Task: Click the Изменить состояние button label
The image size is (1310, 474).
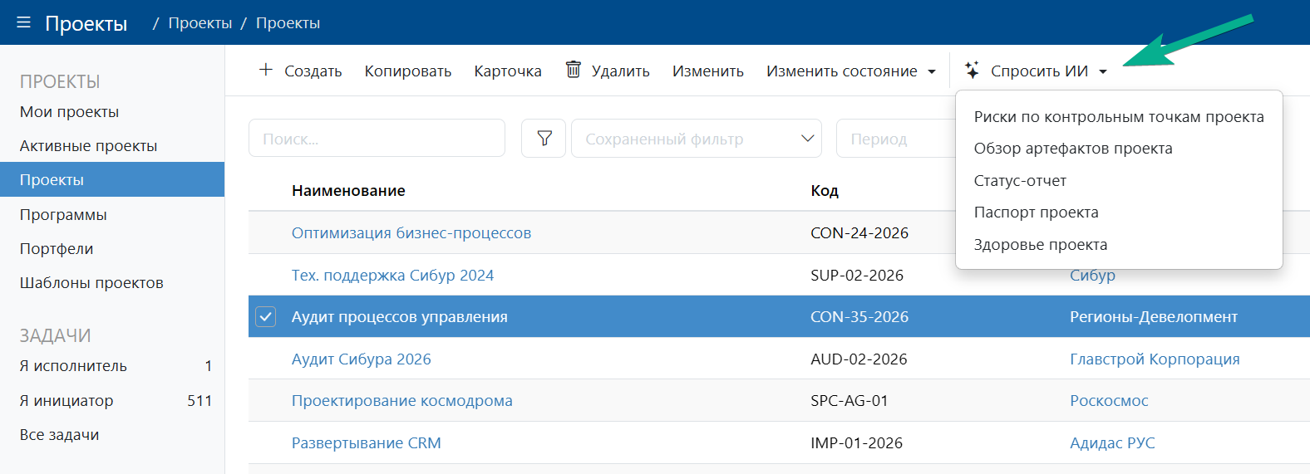Action: pyautogui.click(x=842, y=71)
